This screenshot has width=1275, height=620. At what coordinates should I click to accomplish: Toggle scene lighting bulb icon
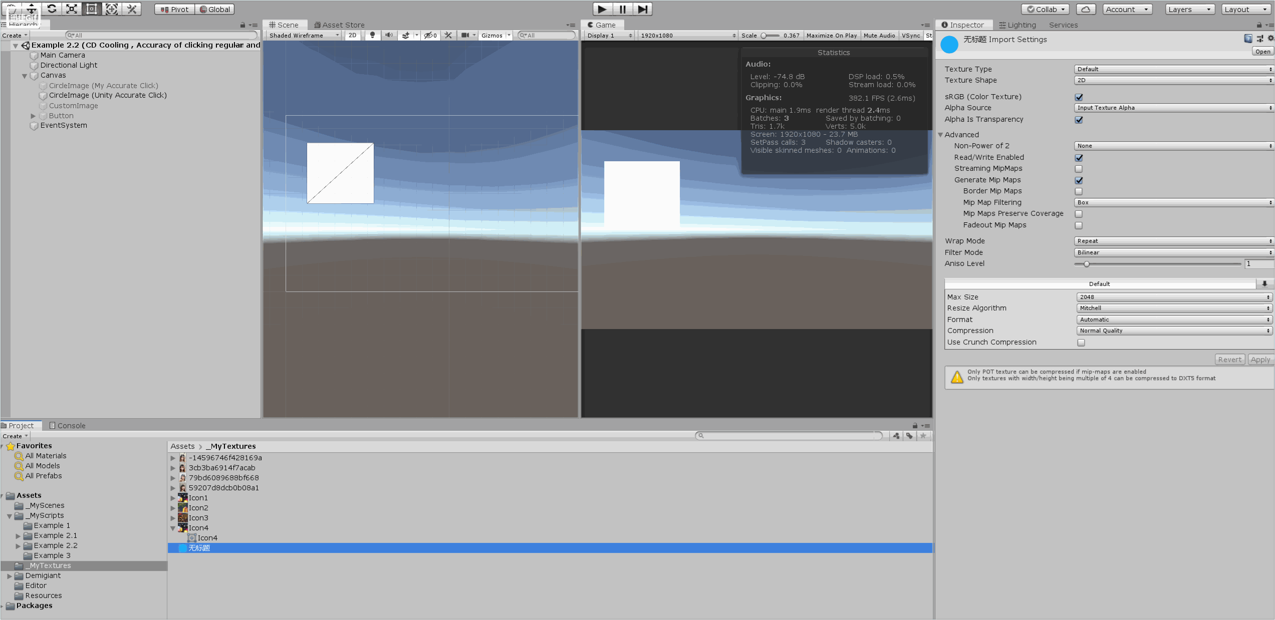[x=372, y=36]
